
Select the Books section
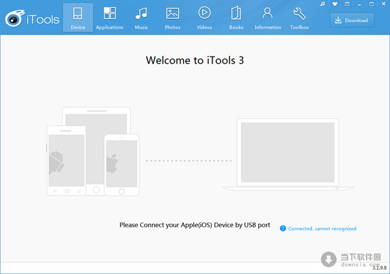coord(236,18)
